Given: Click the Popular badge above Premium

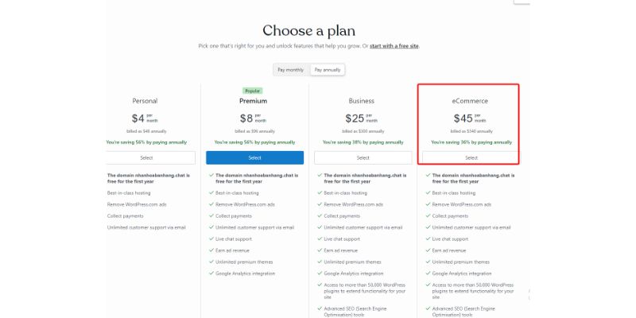Looking at the screenshot, I should click(x=253, y=91).
